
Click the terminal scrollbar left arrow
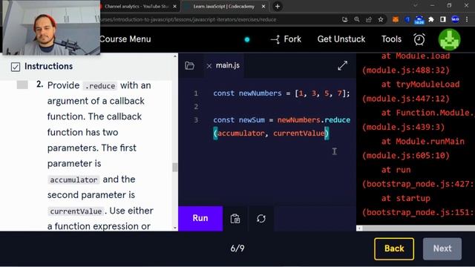click(x=359, y=228)
